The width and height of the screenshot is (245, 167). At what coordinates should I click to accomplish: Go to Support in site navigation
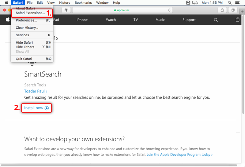tap(189, 20)
